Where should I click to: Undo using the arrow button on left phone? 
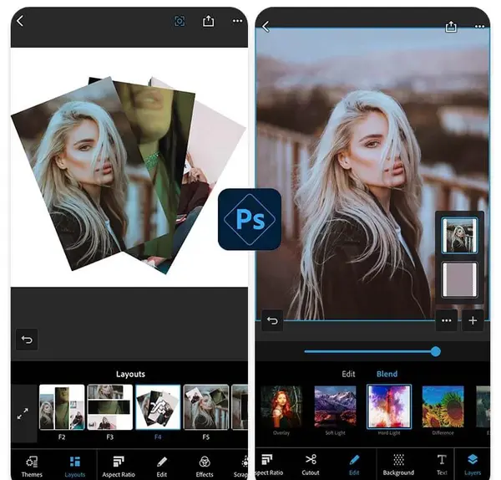(27, 340)
